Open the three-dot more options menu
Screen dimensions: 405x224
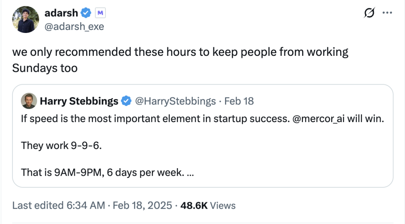coord(387,13)
